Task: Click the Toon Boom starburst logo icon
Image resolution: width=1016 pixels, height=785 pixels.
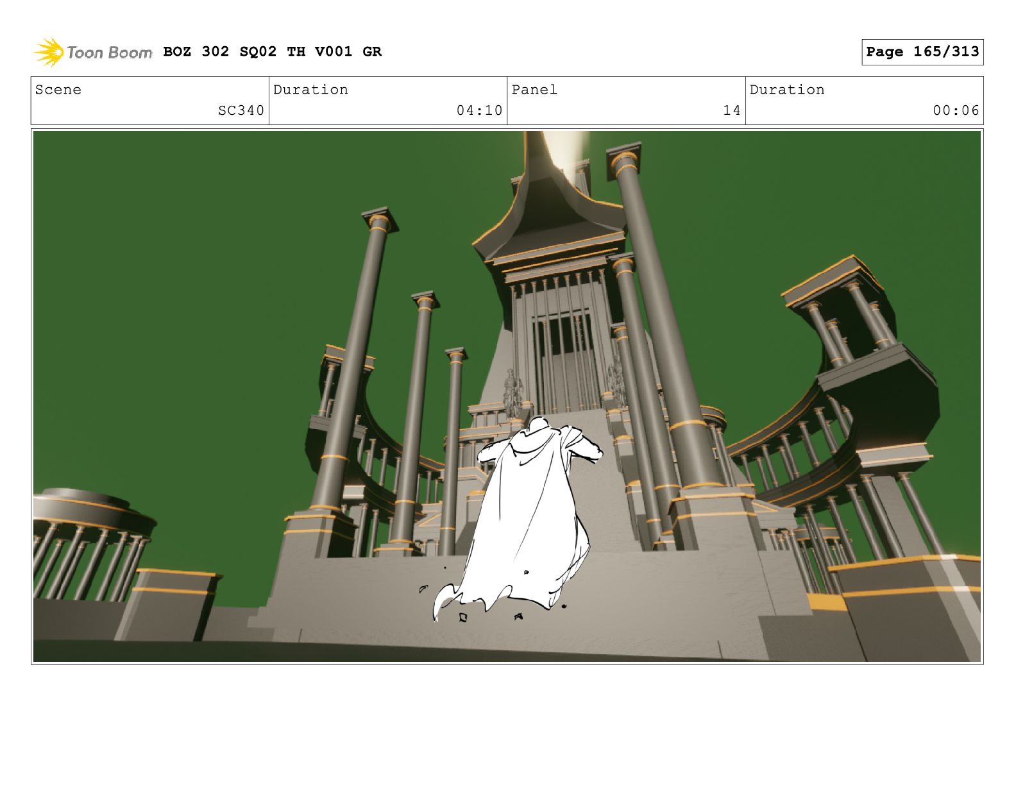Action: pos(49,52)
